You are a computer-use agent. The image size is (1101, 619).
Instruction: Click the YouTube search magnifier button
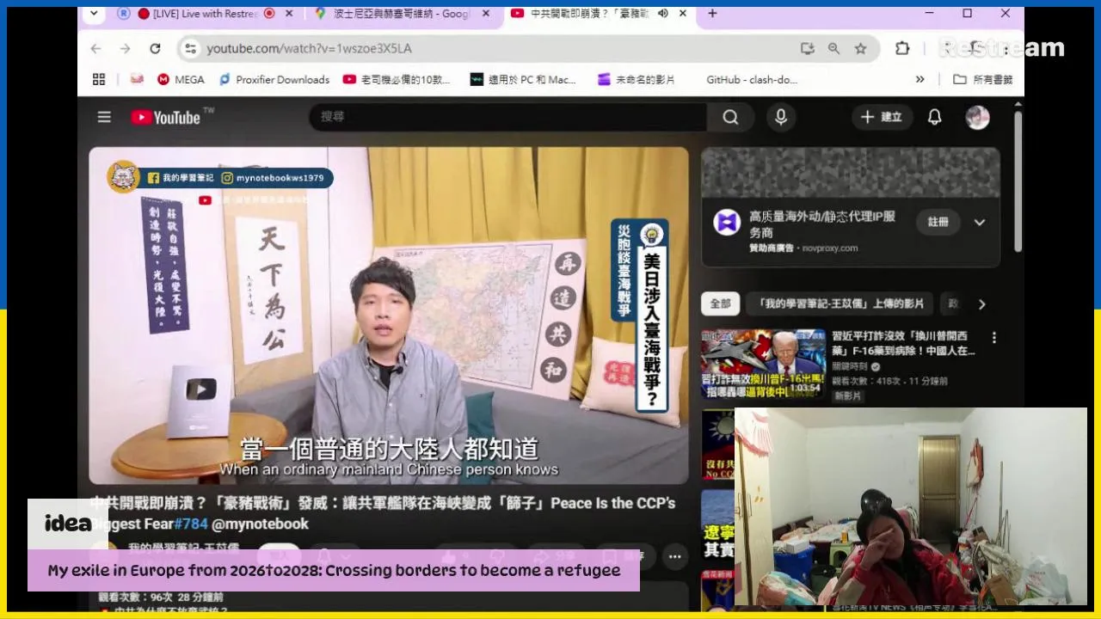[730, 117]
